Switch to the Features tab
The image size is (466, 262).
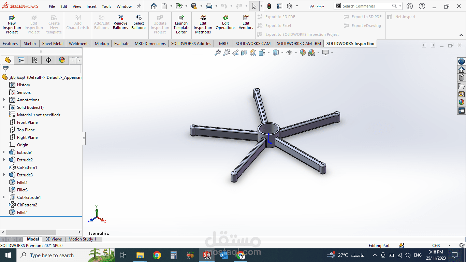10,43
